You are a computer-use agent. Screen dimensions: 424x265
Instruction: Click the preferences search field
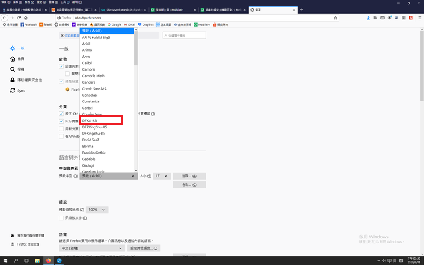(x=184, y=35)
